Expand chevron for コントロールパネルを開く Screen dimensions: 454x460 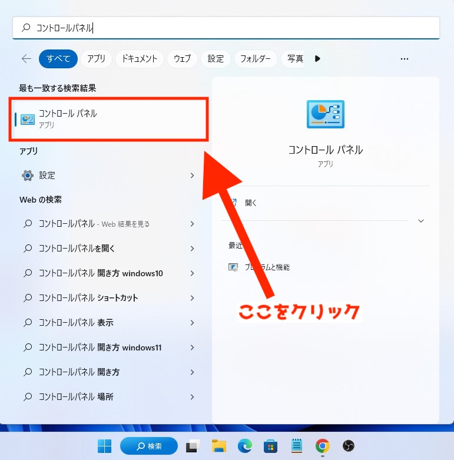click(x=192, y=249)
